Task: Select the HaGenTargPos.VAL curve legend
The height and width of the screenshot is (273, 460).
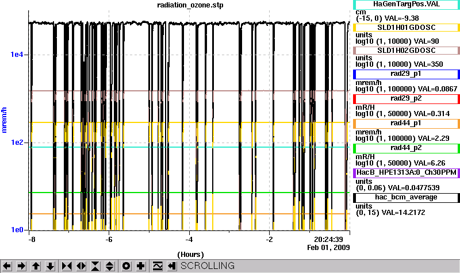Action: [407, 4]
